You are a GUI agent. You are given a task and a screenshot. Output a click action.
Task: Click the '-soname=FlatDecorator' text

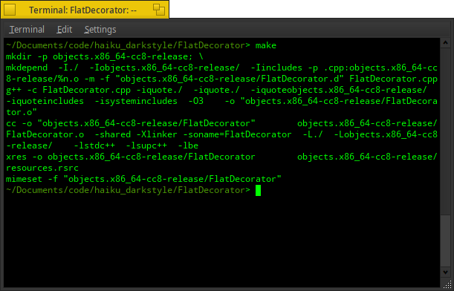tap(238, 134)
